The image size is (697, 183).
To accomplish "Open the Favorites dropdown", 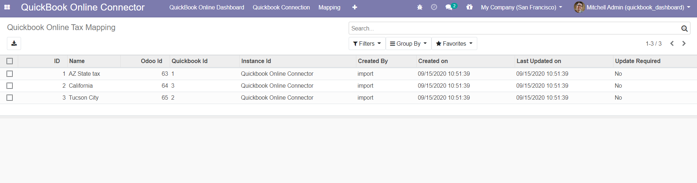I will 454,43.
